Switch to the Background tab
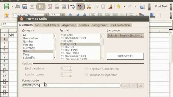 coord(99,25)
